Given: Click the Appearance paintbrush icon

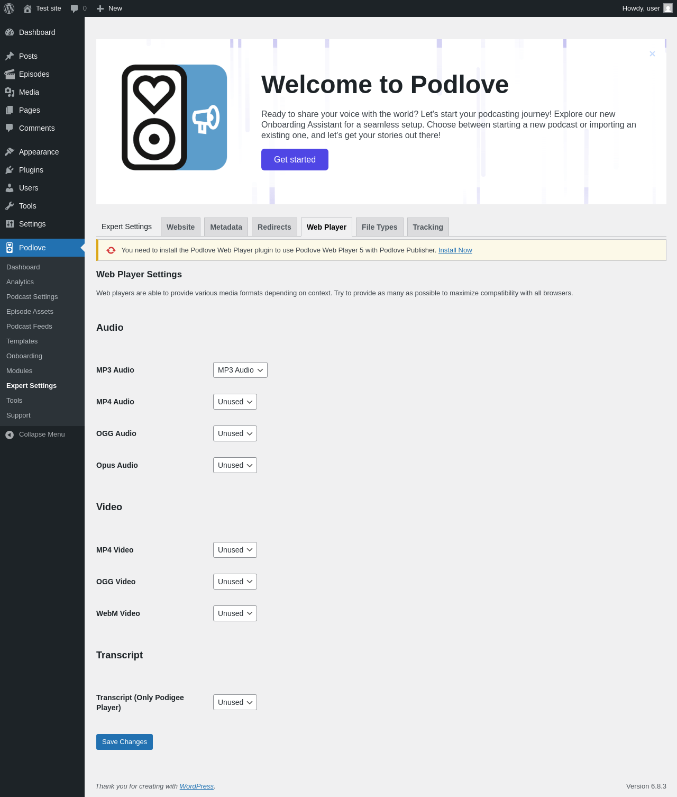Looking at the screenshot, I should (10, 152).
